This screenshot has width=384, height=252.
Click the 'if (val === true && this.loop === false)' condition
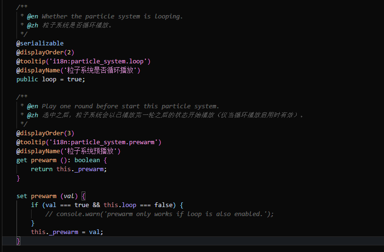coord(103,205)
